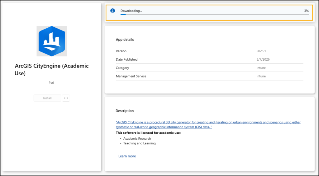Click the 3% download percentage
Viewport: 319px width, 176px height.
[x=306, y=11]
